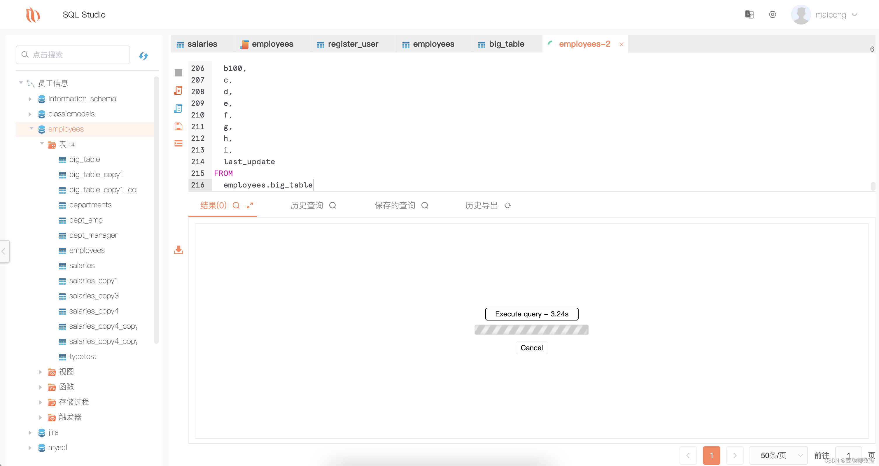Expand results panel to fullscreen
879x466 pixels.
point(250,205)
